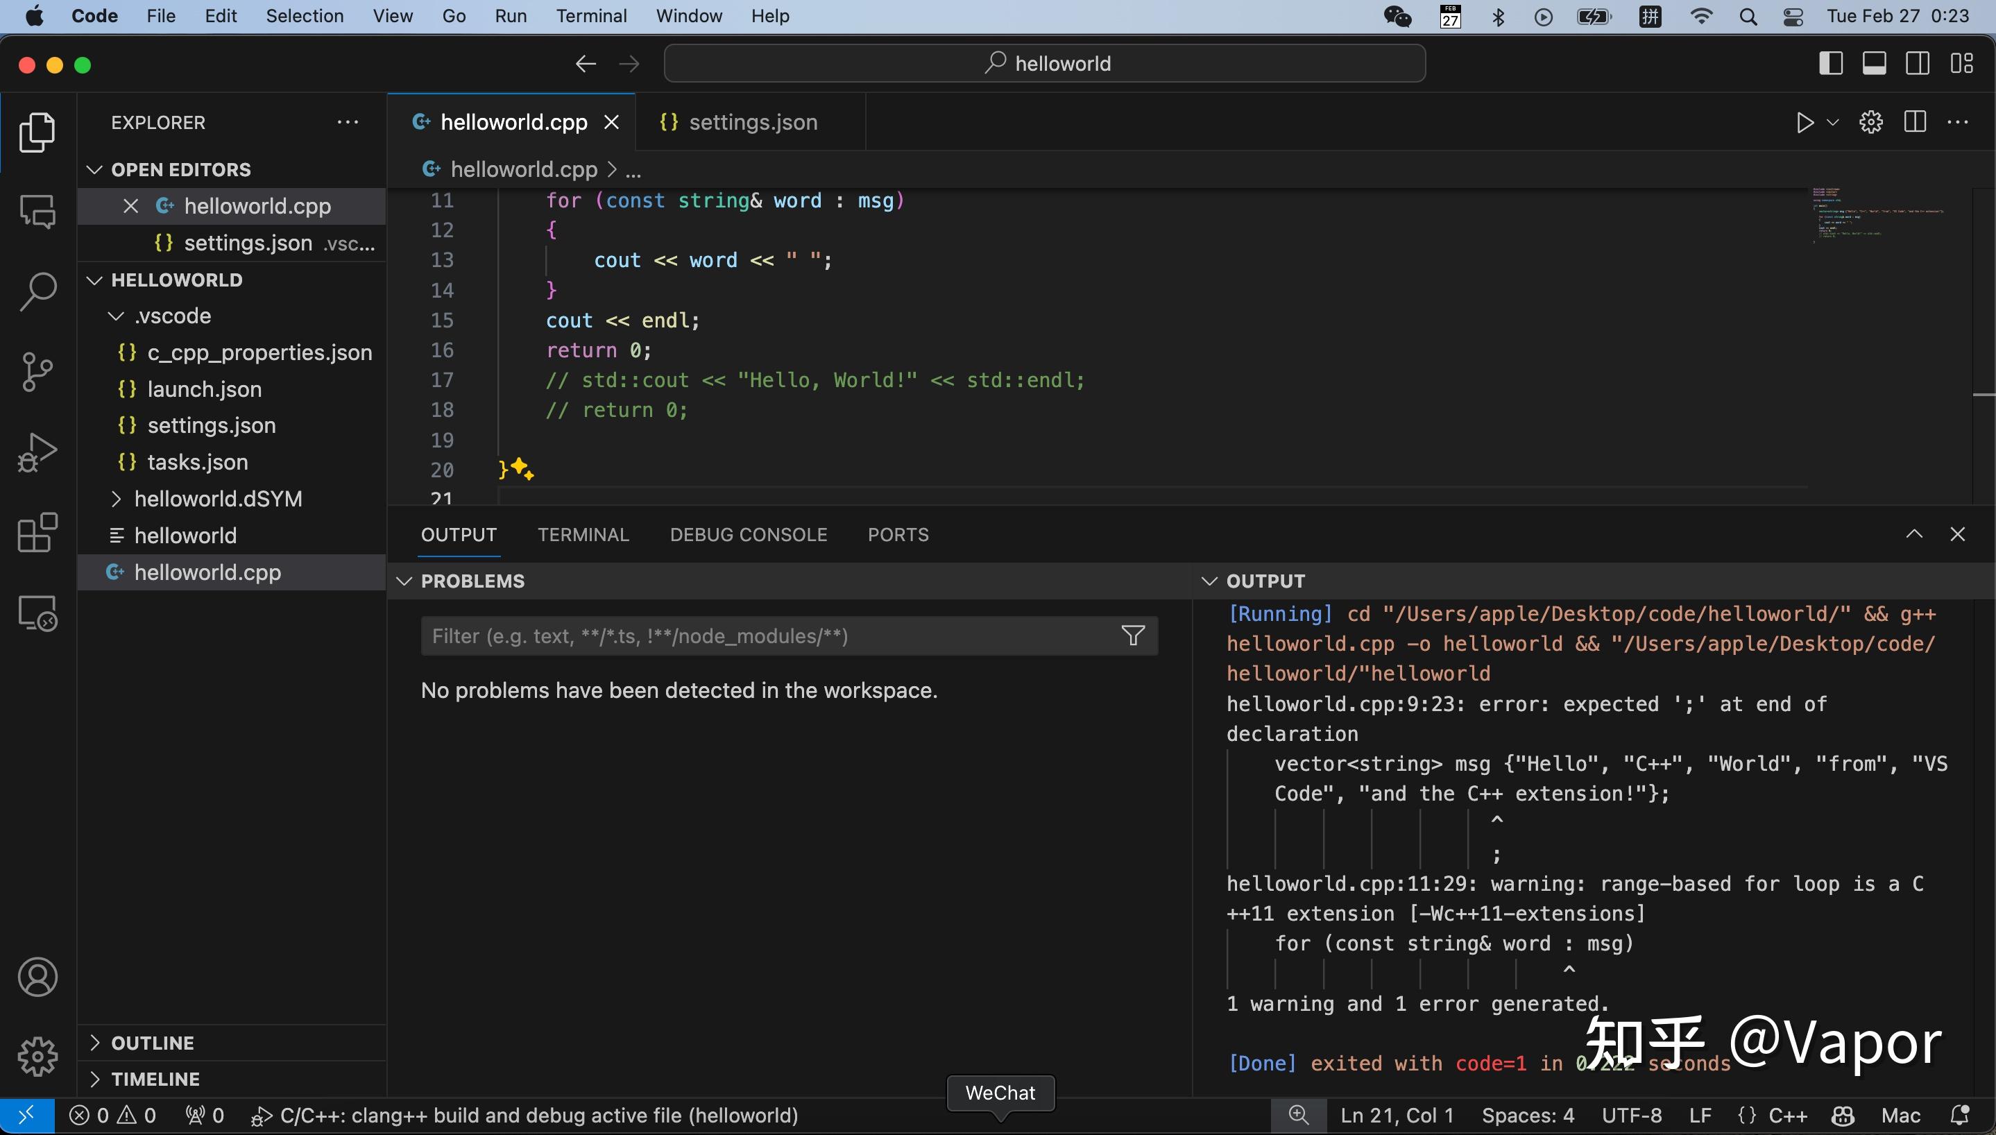
Task: Toggle the secondary sidebar
Action: [x=1918, y=63]
